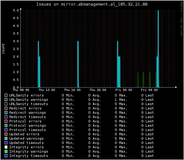Image resolution: width=184 pixels, height=160 pixels.
Task: Click the Integrity warnings bright green swatch
Action: pos(6,151)
